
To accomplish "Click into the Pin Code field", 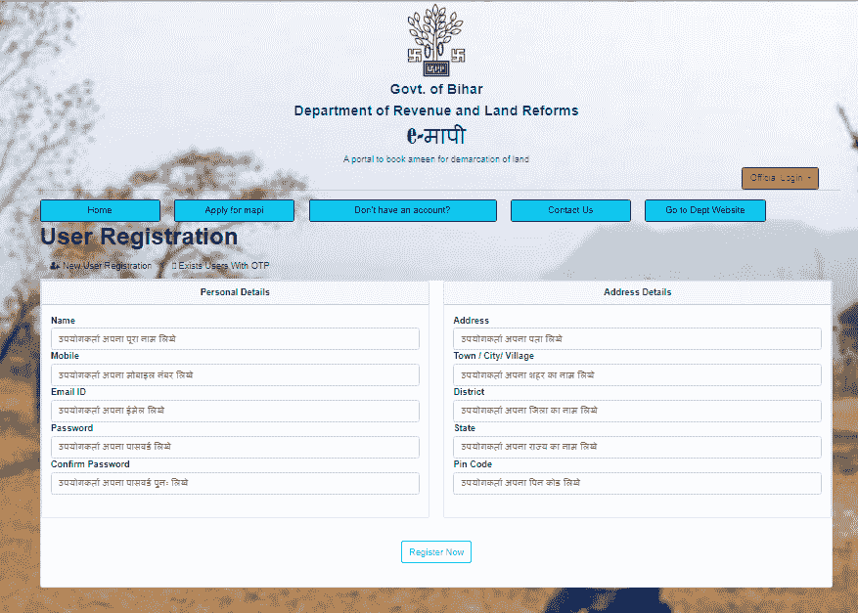I will [x=638, y=483].
